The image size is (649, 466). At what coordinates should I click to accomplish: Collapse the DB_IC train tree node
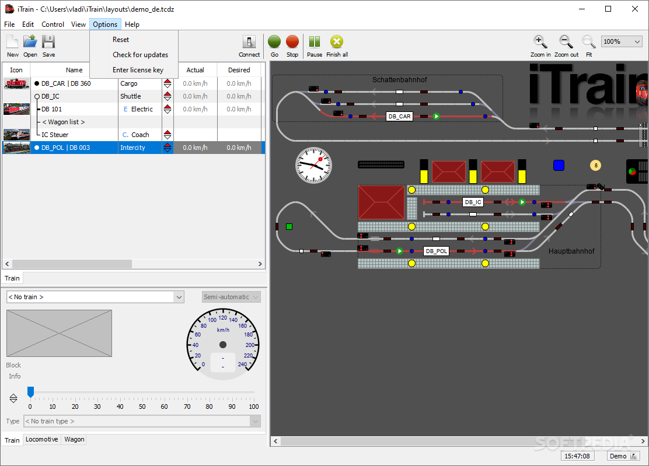pos(37,96)
